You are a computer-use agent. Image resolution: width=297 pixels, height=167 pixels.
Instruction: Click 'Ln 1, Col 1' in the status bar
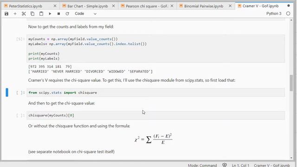click(x=240, y=165)
